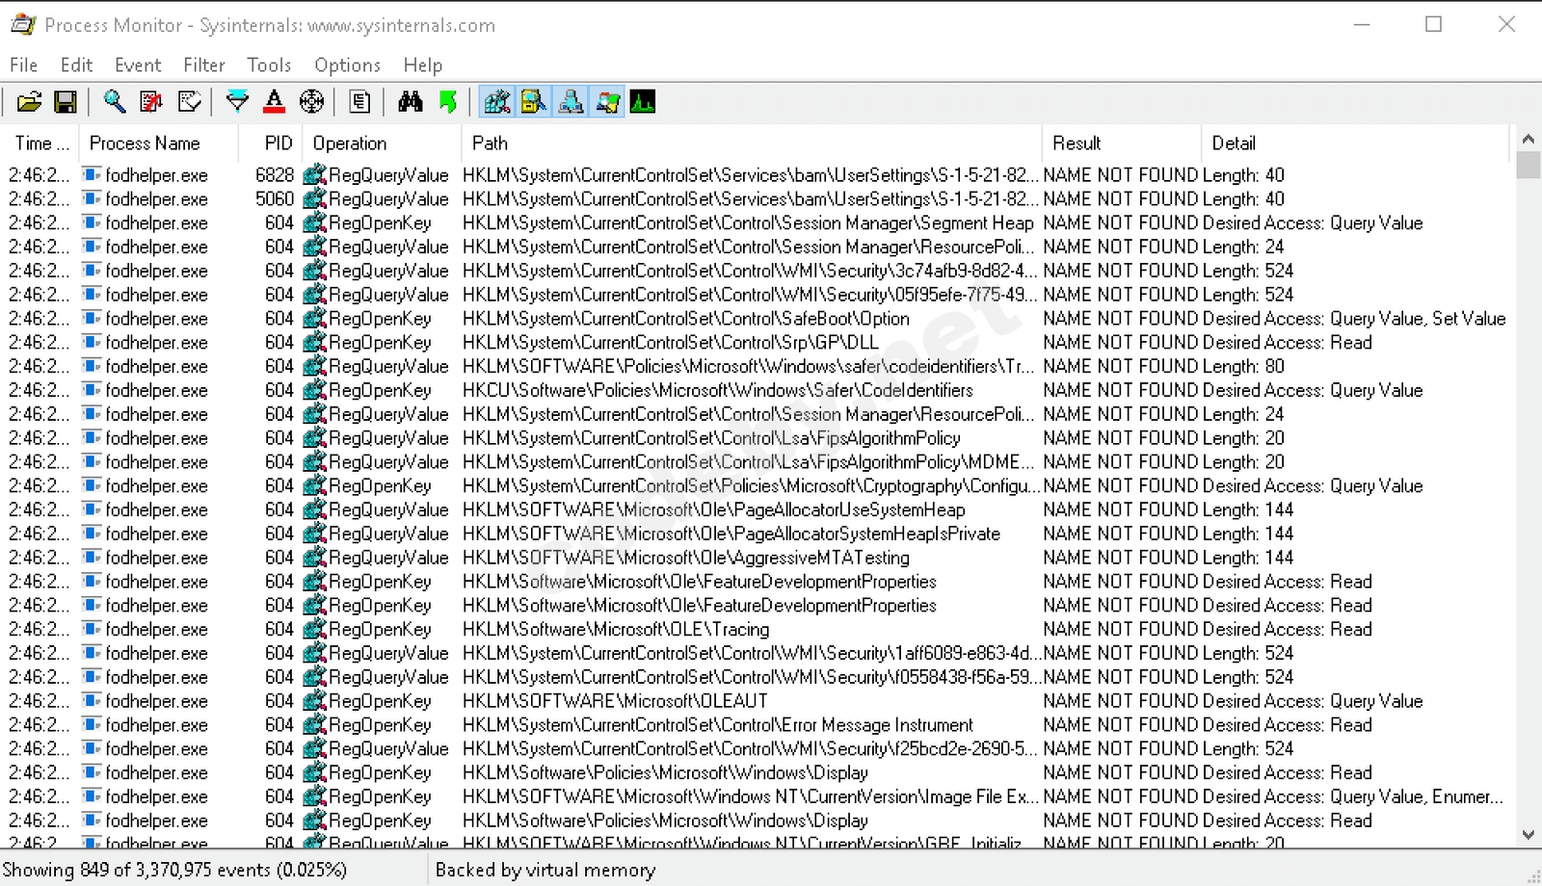Click the PID column header
Image resolution: width=1542 pixels, height=886 pixels.
(x=272, y=143)
